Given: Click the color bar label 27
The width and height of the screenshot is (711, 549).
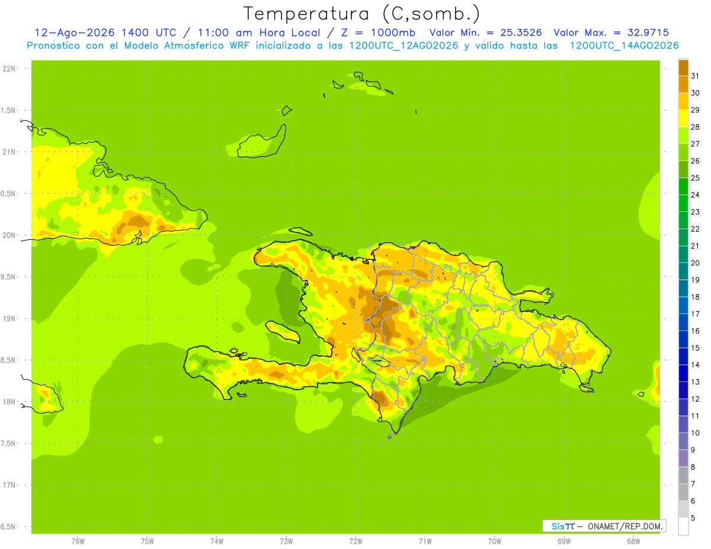Looking at the screenshot, I should 695,144.
